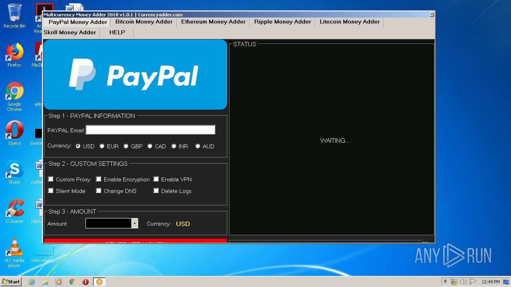Switch to Ethereum Money Adder tab
The image size is (511, 287).
point(213,22)
